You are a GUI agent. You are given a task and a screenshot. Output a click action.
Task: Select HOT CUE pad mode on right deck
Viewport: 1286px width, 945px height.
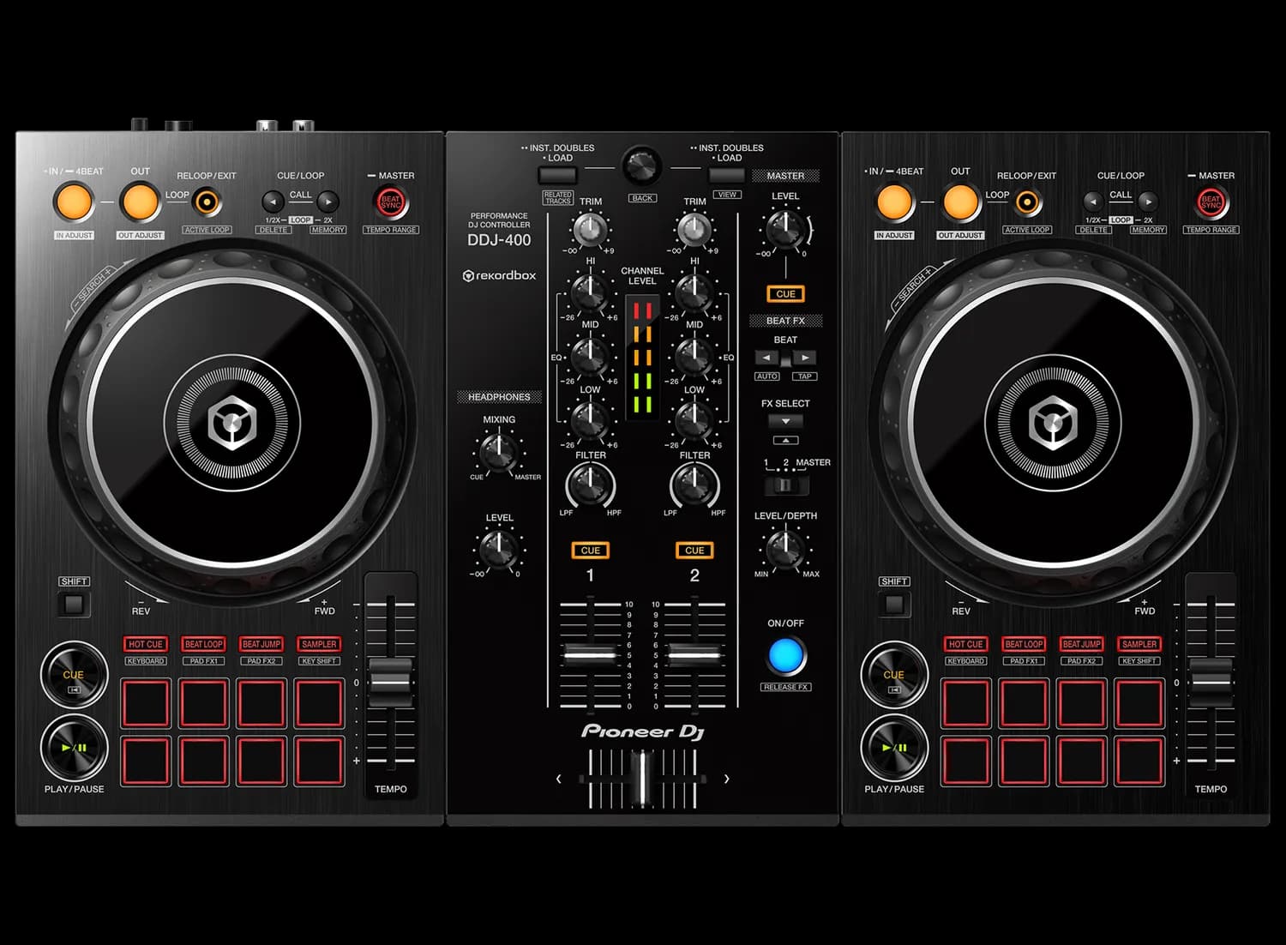pos(965,644)
